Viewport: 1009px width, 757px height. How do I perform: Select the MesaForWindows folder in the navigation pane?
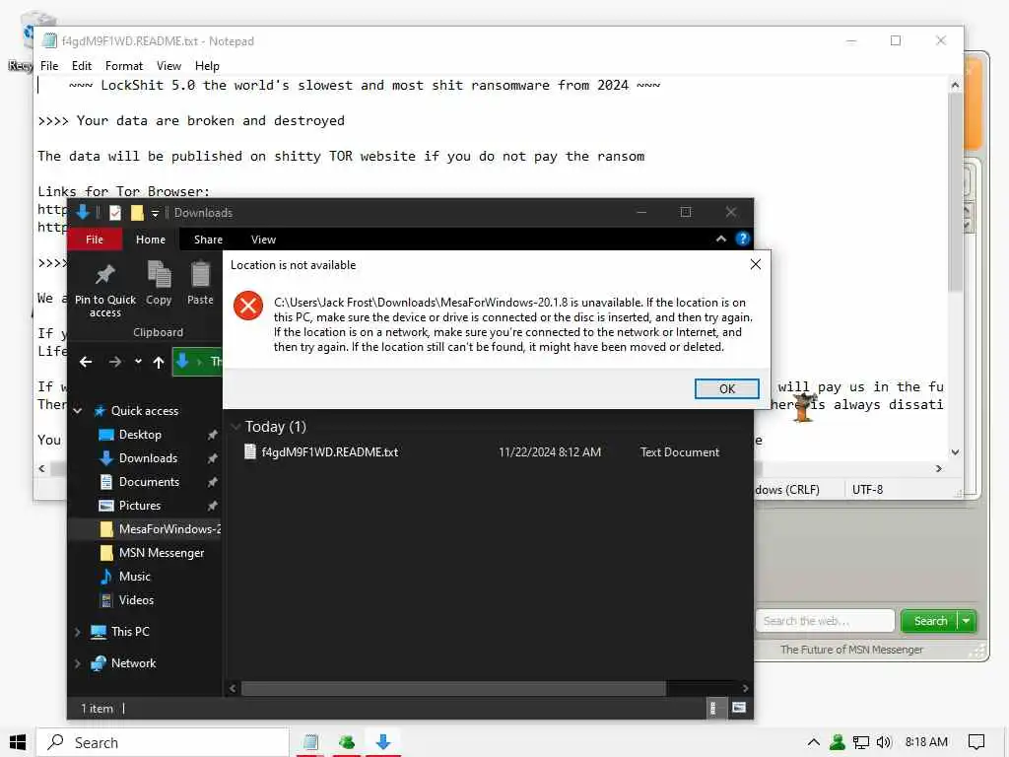coord(161,529)
